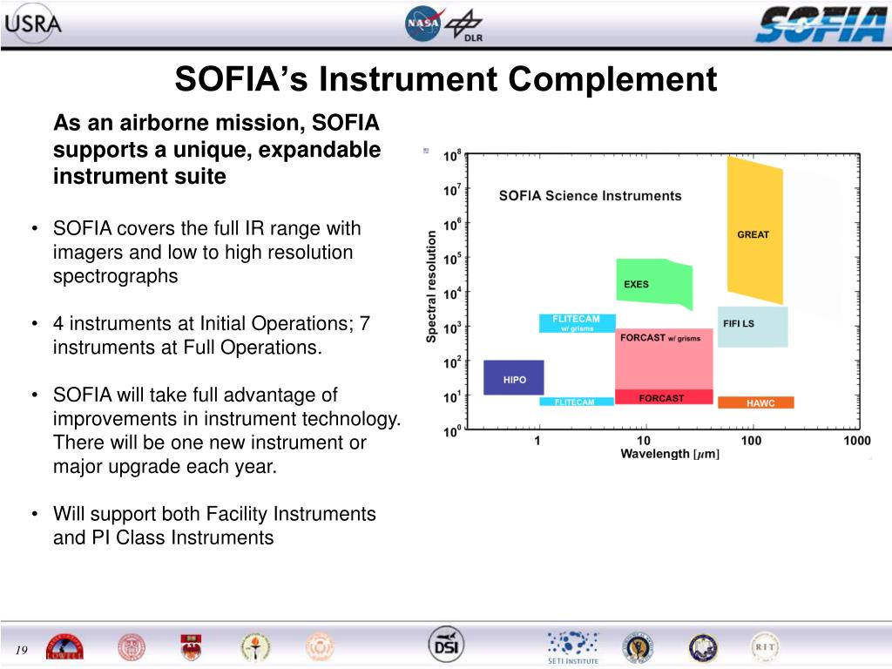892x669 pixels.
Task: Select the light blue FIFI LS block
Action: click(753, 327)
